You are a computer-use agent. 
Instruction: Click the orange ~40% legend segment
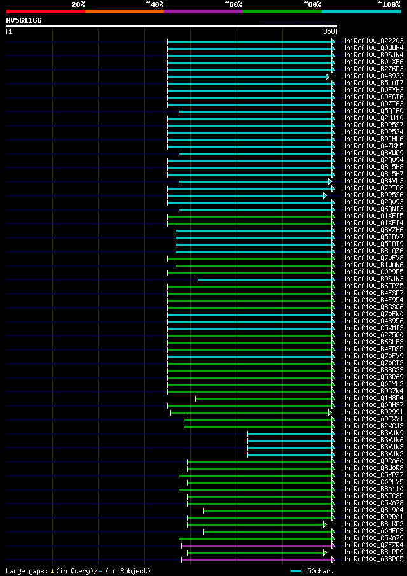point(125,11)
